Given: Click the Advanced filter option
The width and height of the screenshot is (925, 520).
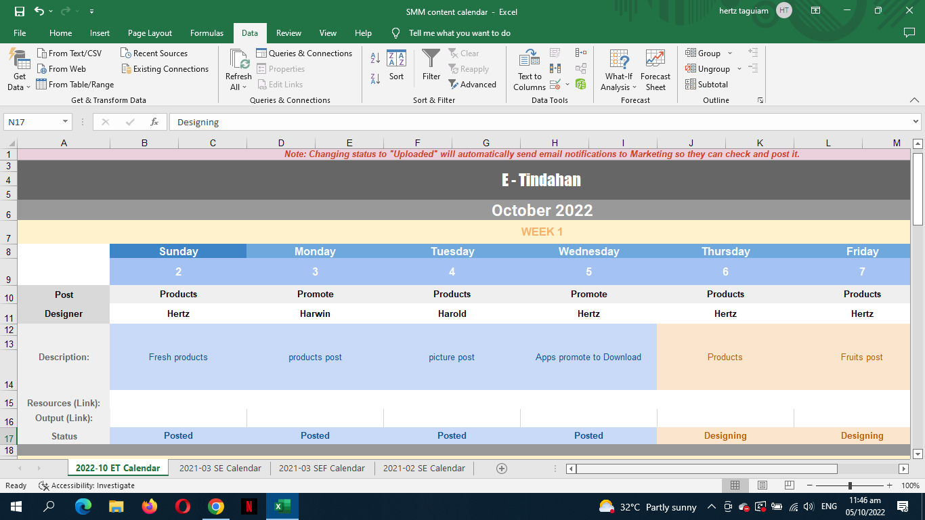Looking at the screenshot, I should click(473, 84).
